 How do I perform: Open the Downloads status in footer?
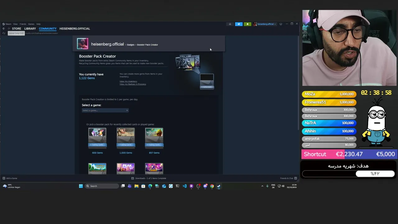click(x=149, y=178)
